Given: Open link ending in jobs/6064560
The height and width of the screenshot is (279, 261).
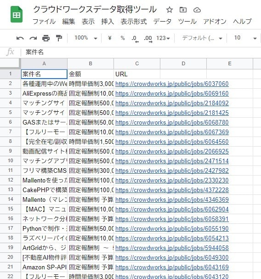Looking at the screenshot, I should click(172, 142).
